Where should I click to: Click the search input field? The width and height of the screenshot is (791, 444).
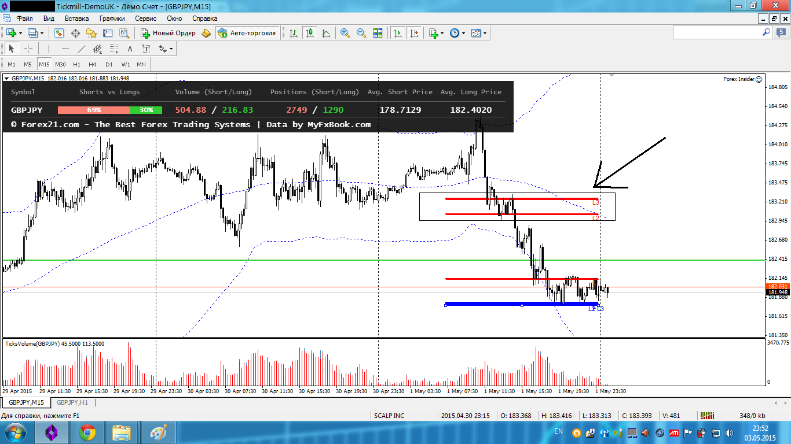pyautogui.click(x=717, y=33)
